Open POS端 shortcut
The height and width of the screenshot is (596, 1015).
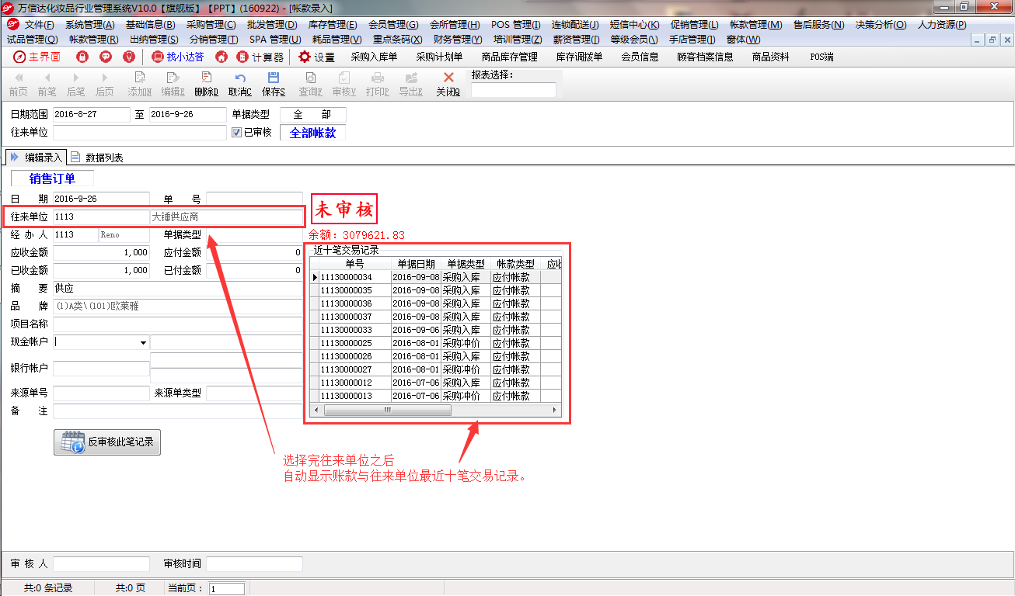(821, 57)
